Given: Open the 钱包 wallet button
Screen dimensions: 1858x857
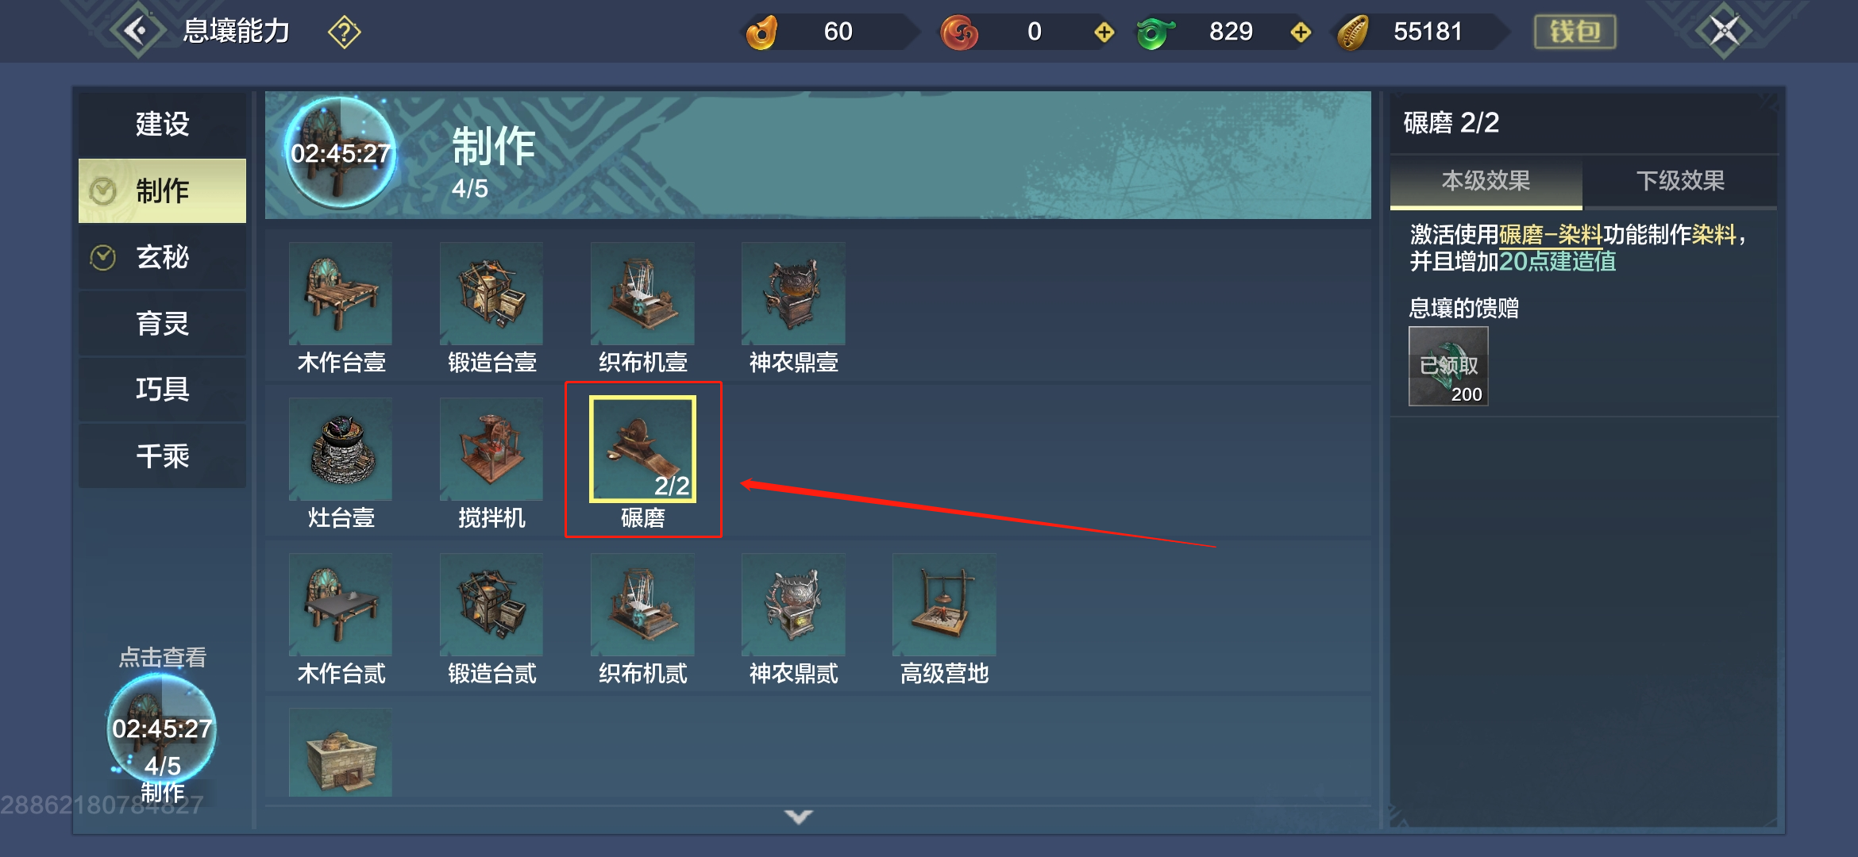Looking at the screenshot, I should [1575, 32].
